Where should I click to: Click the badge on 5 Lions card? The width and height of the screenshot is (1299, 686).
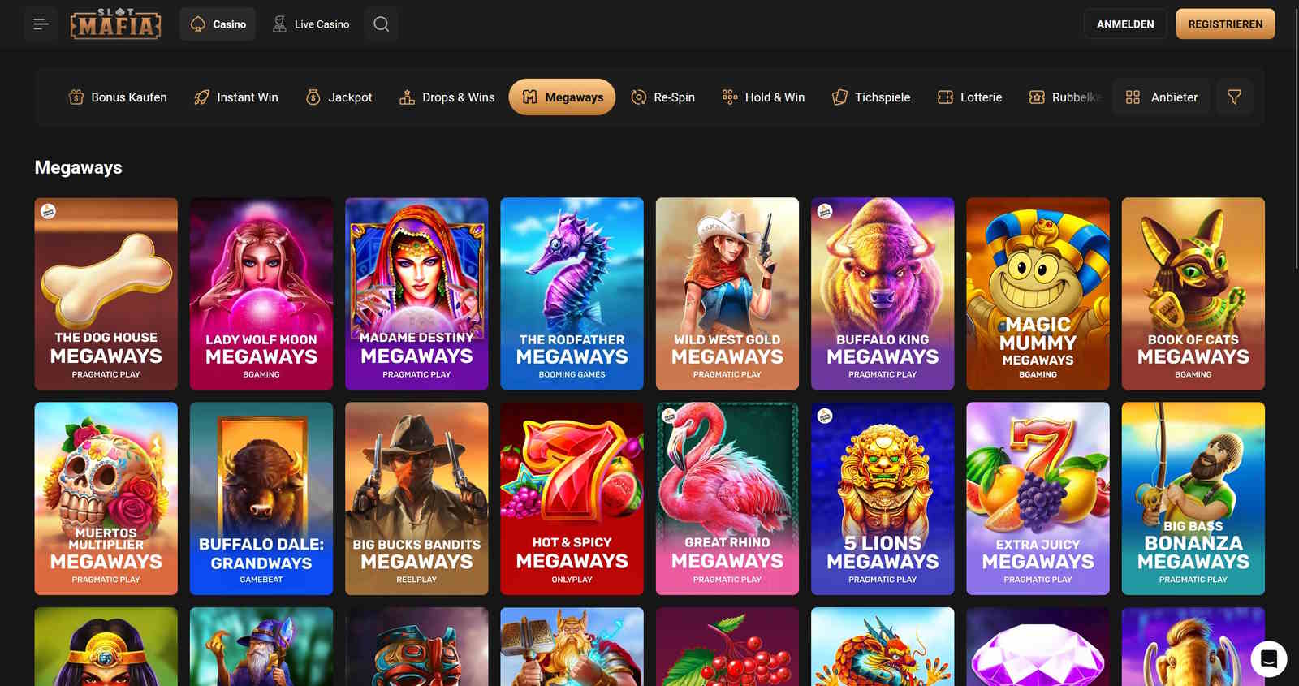(x=825, y=416)
